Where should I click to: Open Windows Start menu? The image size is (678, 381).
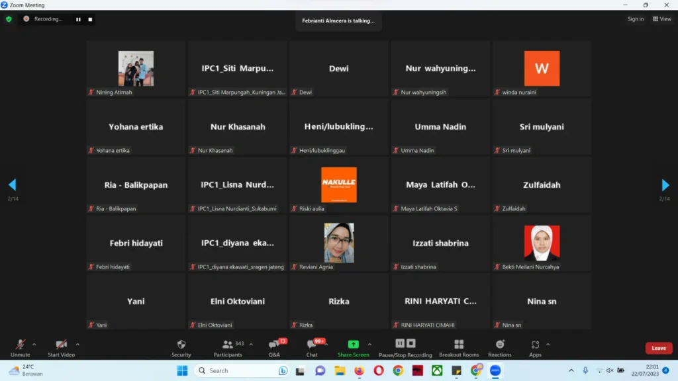point(183,370)
